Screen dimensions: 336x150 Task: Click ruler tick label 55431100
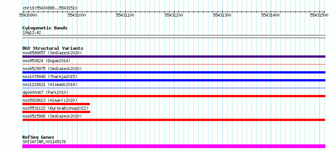tap(125, 15)
